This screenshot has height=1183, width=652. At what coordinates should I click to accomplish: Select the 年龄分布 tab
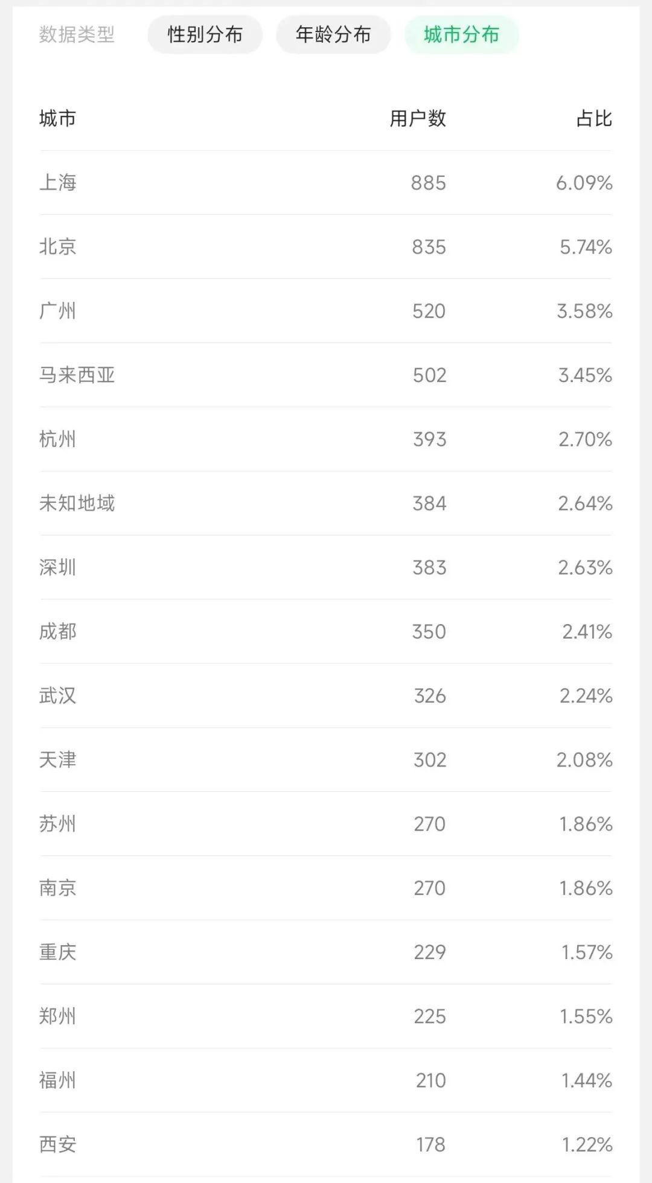[x=333, y=35]
